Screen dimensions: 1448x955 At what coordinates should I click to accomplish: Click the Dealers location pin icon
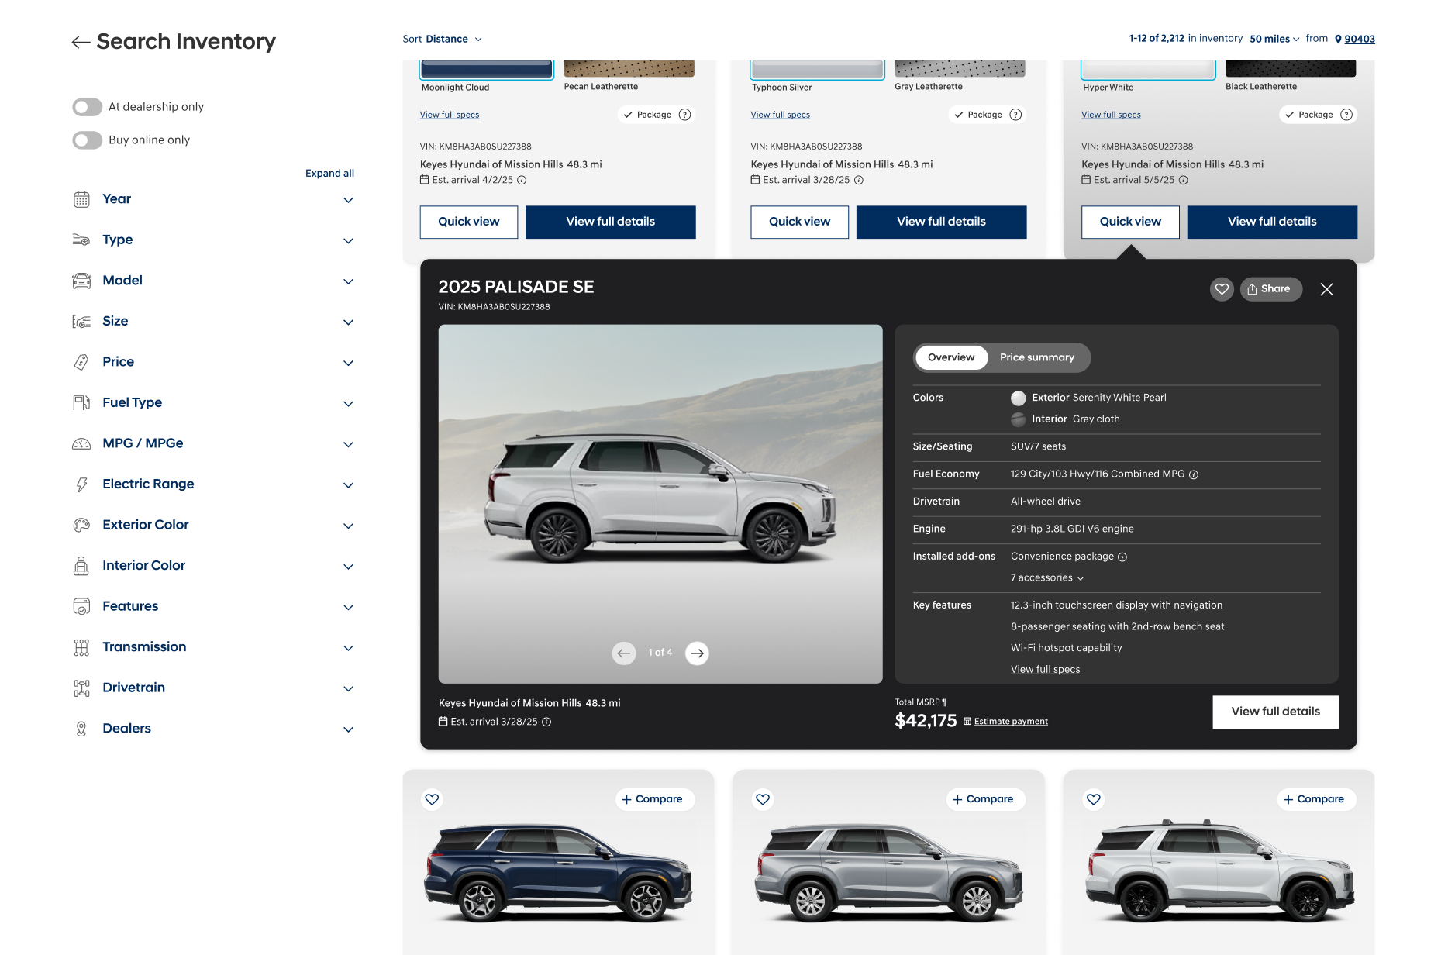point(81,729)
